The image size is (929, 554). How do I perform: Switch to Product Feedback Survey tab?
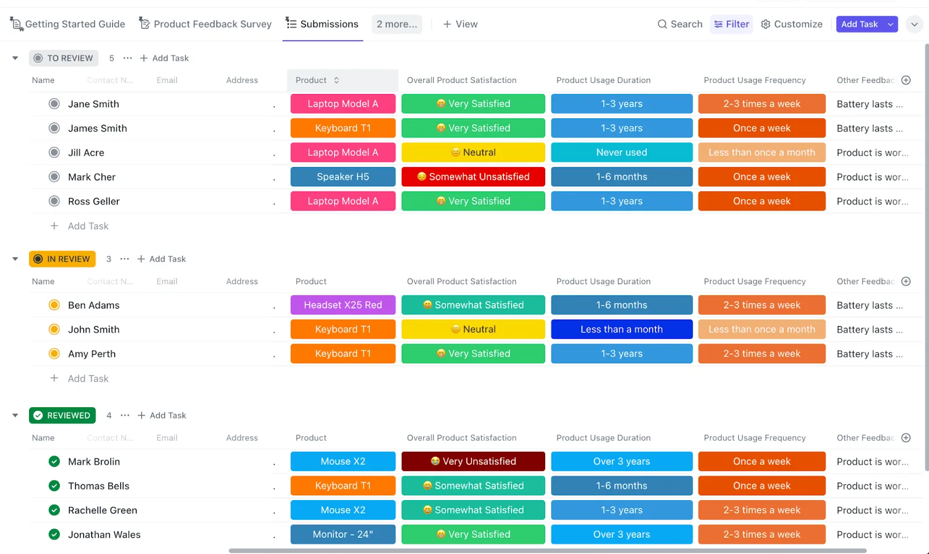pos(206,24)
